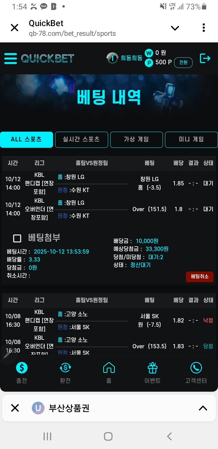Switch to 미니 게임 tab

pyautogui.click(x=191, y=140)
